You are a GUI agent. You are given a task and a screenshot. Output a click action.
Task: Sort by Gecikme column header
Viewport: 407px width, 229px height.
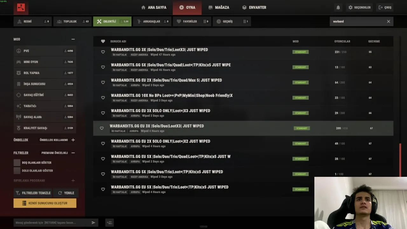pyautogui.click(x=374, y=41)
